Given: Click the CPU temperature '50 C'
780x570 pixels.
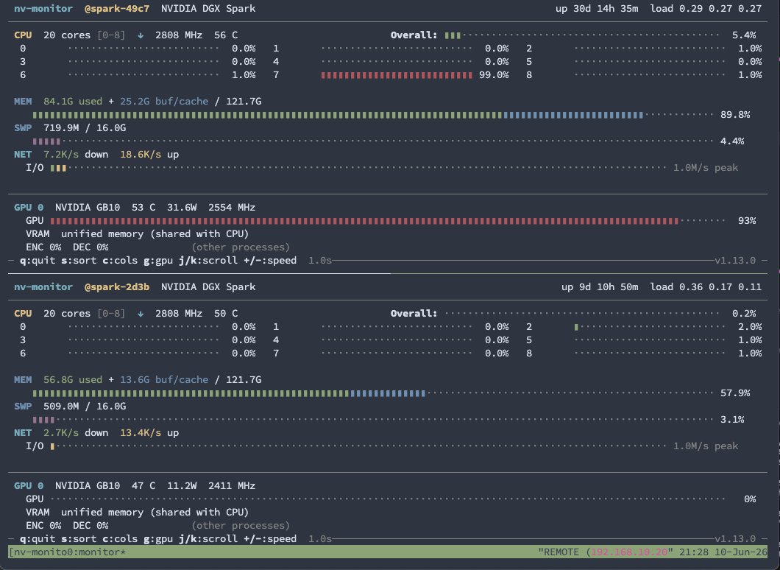Looking at the screenshot, I should pos(226,314).
